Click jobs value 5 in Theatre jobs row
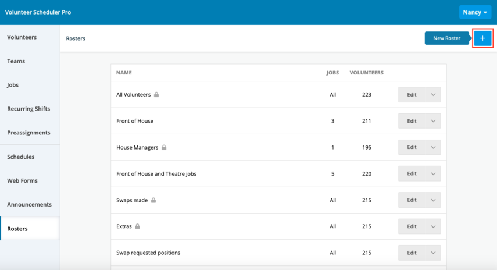Screen dimensions: 497x270 333,173
